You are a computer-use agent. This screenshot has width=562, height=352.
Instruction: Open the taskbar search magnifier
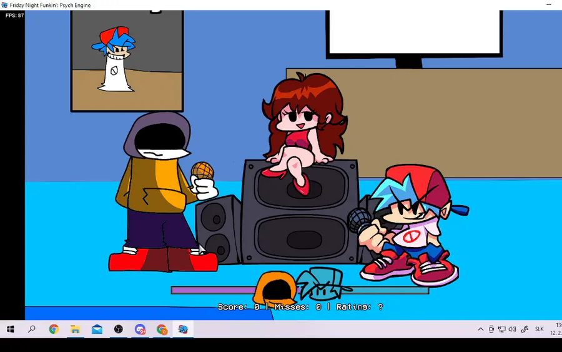click(32, 329)
